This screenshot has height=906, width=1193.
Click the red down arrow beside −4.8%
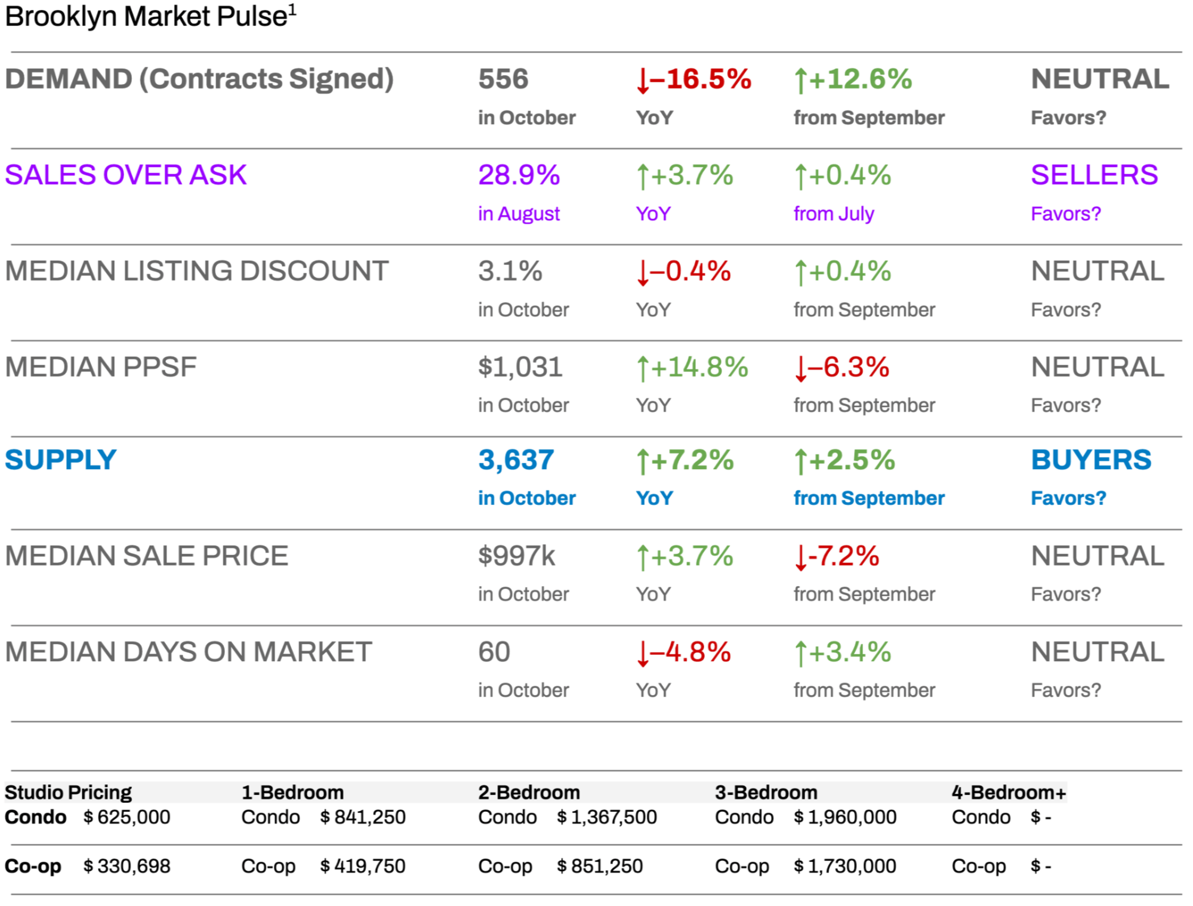point(642,654)
